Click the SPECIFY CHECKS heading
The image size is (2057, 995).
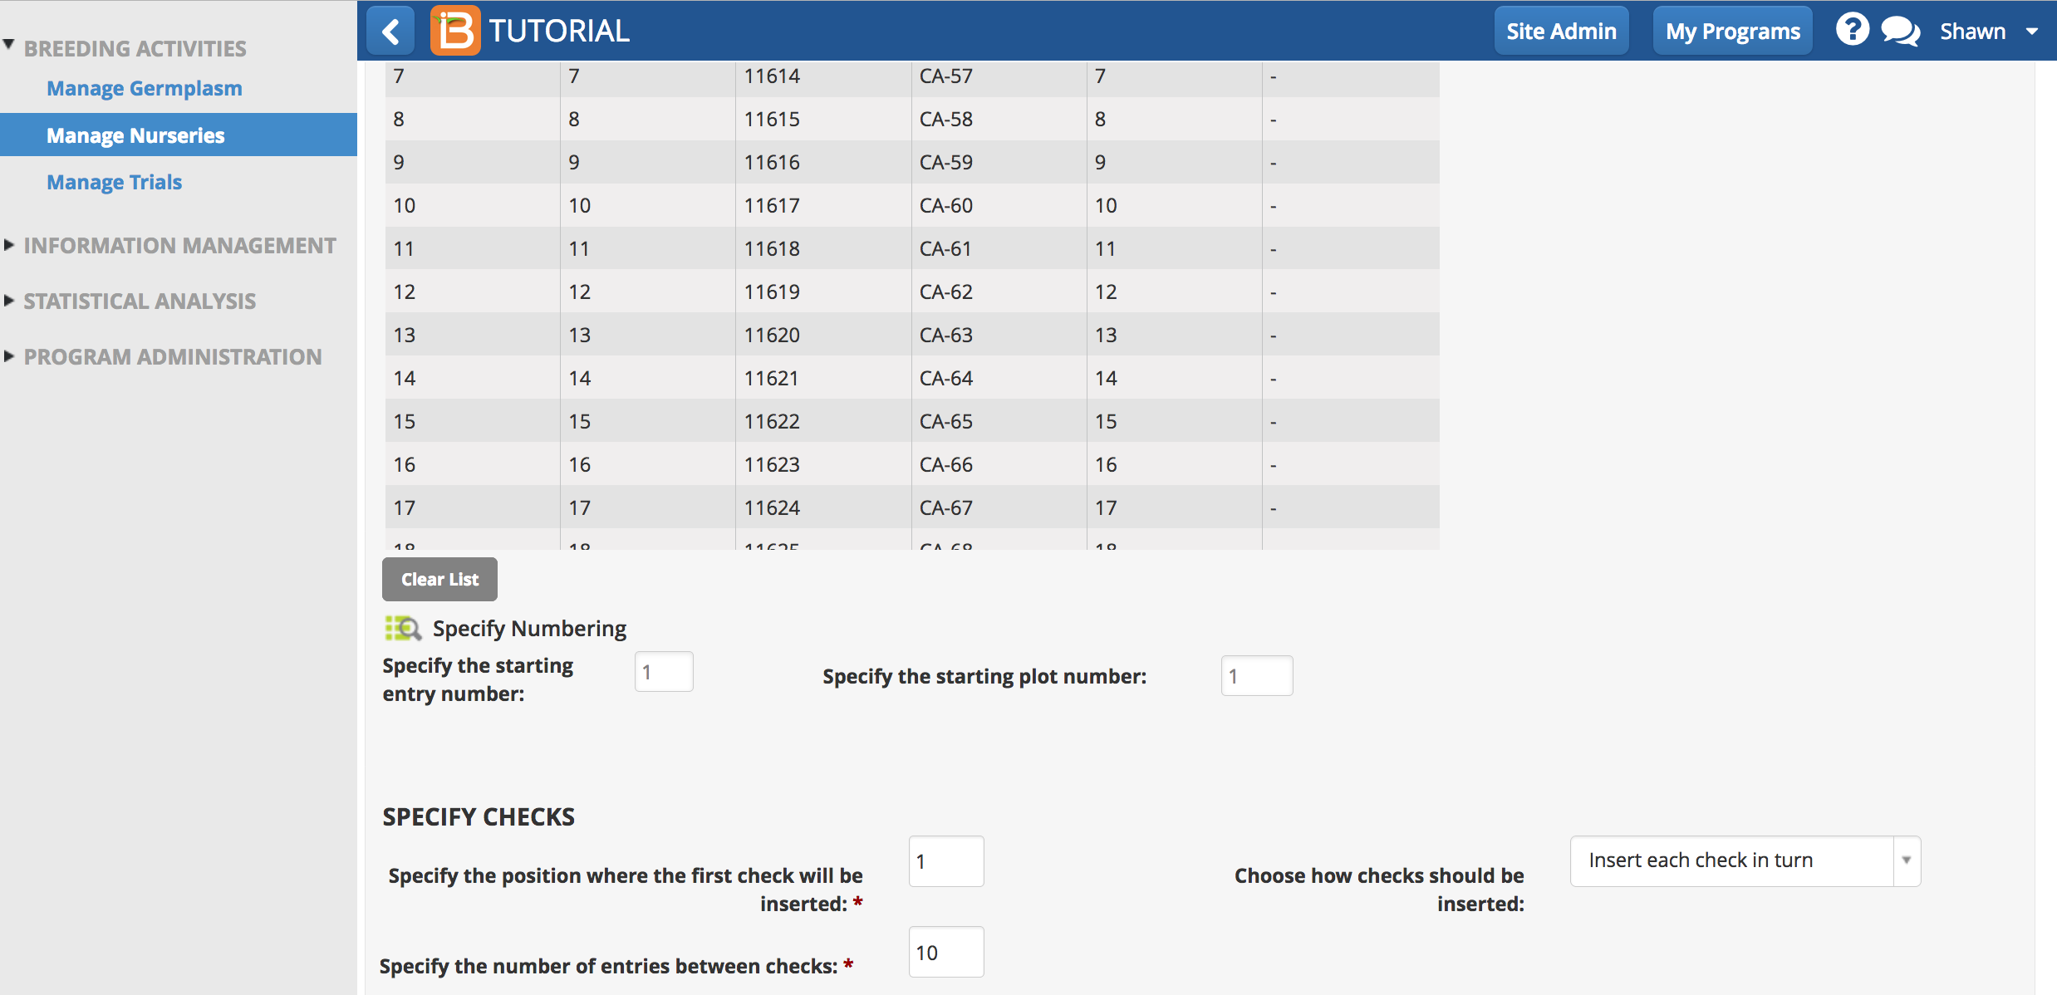coord(479,816)
